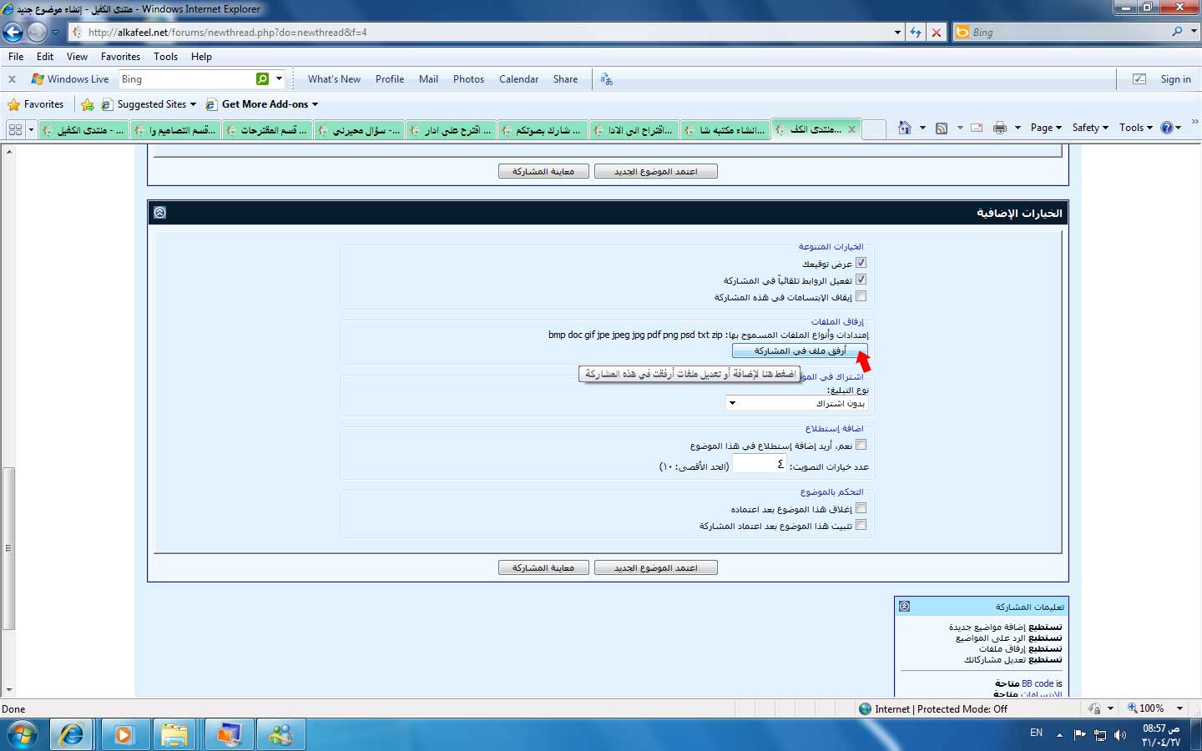Click the poll options count input field

(759, 465)
